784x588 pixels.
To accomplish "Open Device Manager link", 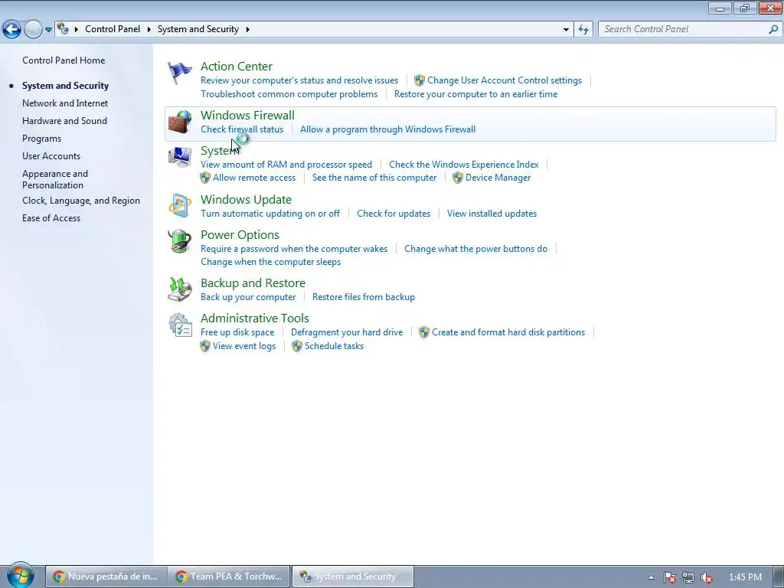I will [x=498, y=178].
